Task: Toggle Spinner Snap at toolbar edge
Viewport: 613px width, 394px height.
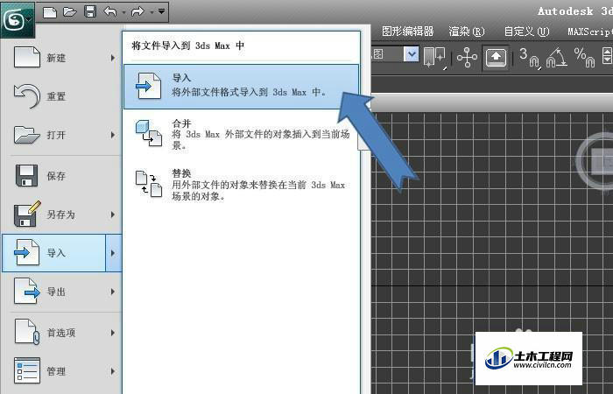Action: 607,55
